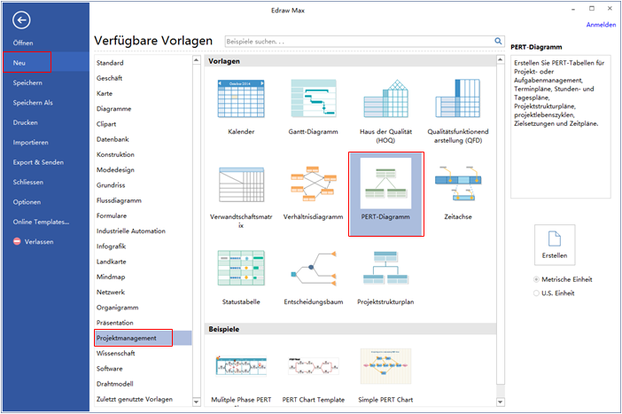Click the back arrow circle icon
The height and width of the screenshot is (414, 622).
tap(21, 20)
